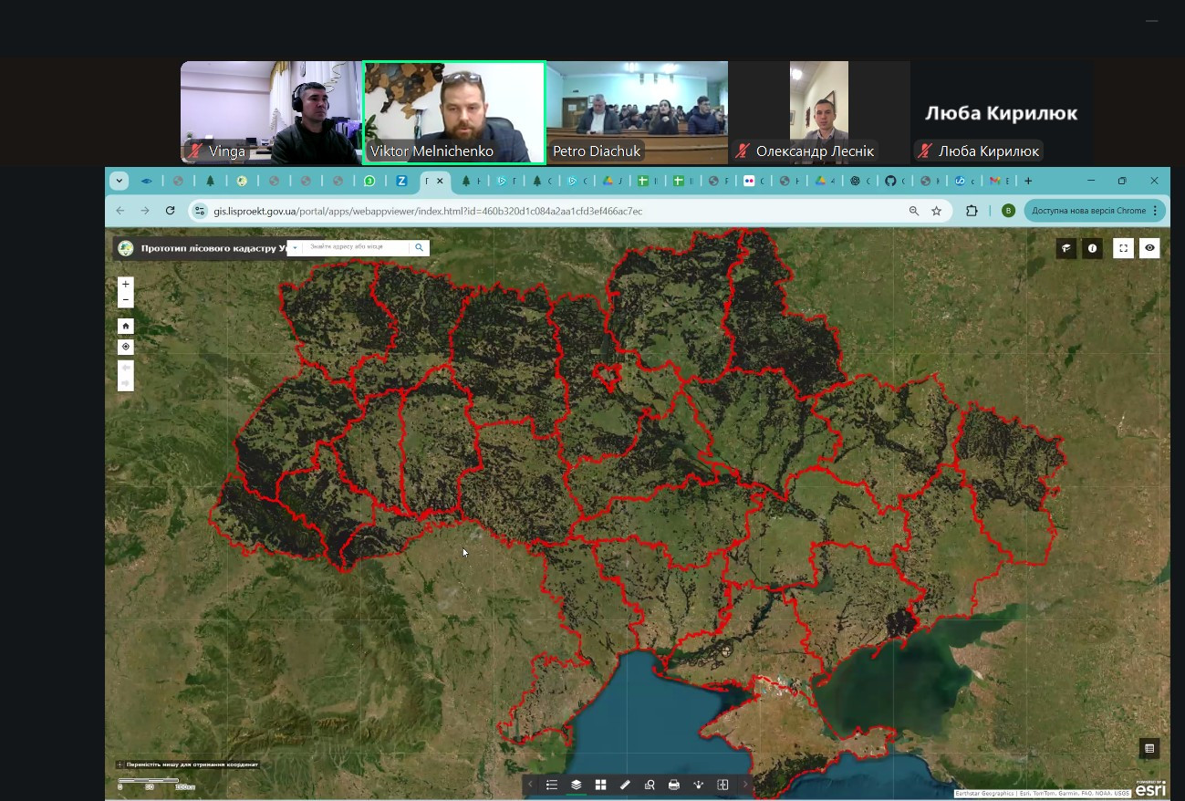
Task: Open the basemap gallery grid icon
Action: pyautogui.click(x=600, y=785)
